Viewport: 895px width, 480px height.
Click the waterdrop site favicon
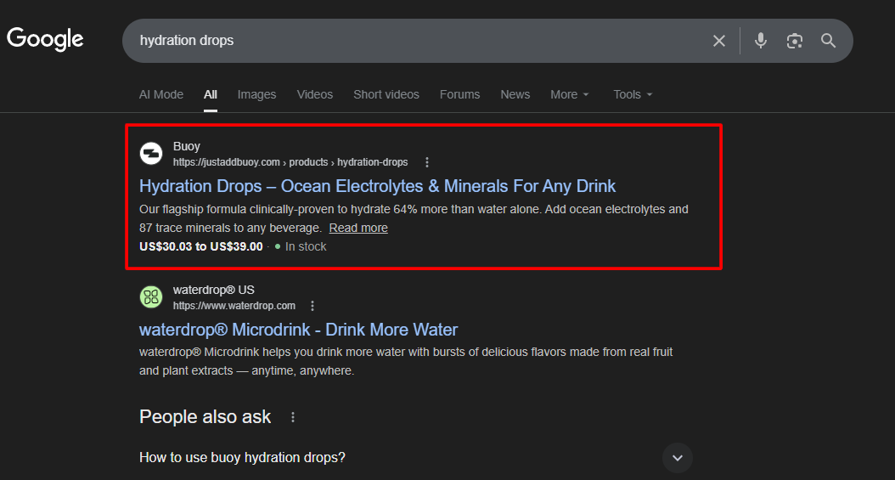pyautogui.click(x=151, y=297)
